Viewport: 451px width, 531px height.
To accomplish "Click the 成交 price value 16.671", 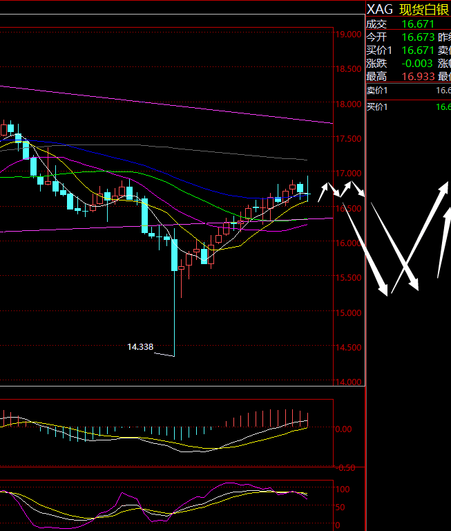I will [x=418, y=24].
